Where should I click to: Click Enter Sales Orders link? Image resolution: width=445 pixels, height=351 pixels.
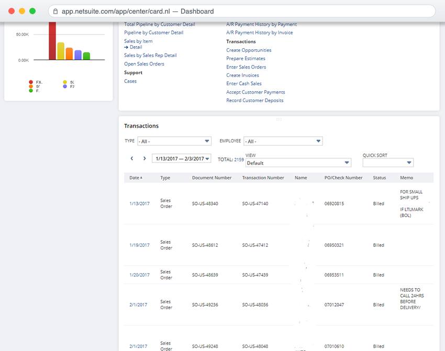pos(246,67)
